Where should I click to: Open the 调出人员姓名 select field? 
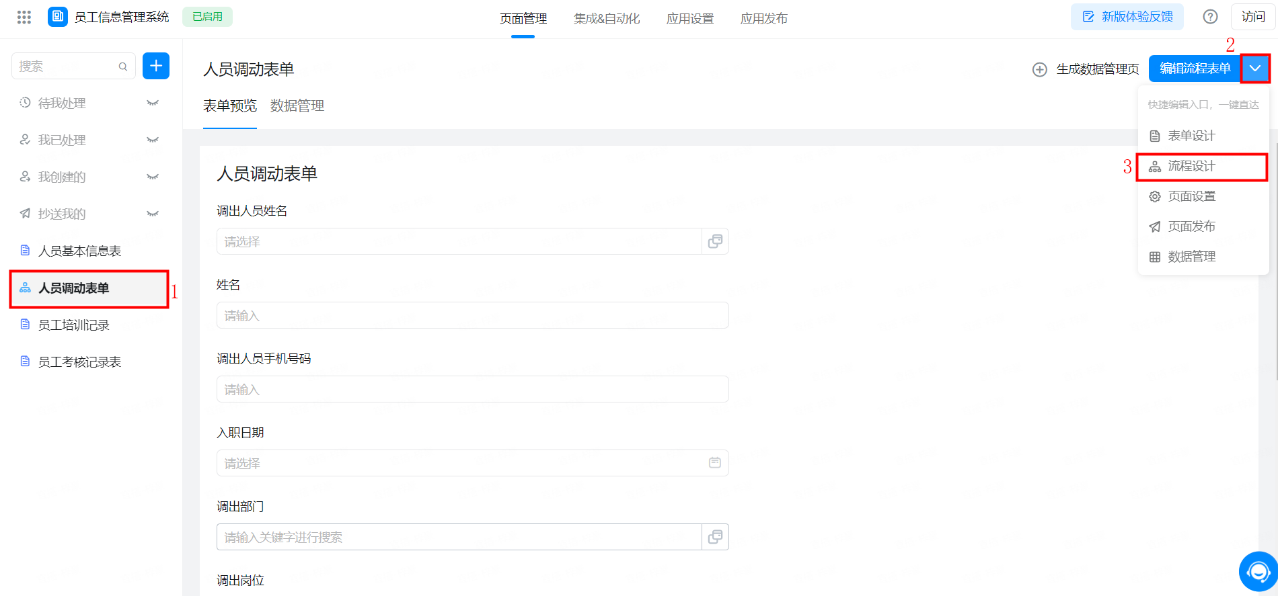(x=459, y=241)
